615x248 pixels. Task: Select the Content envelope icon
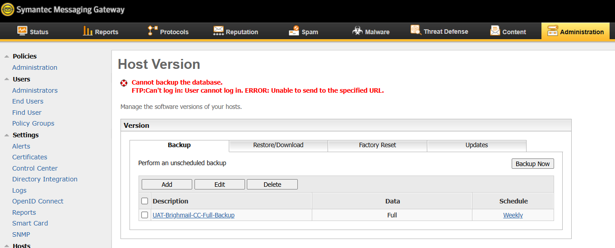495,31
